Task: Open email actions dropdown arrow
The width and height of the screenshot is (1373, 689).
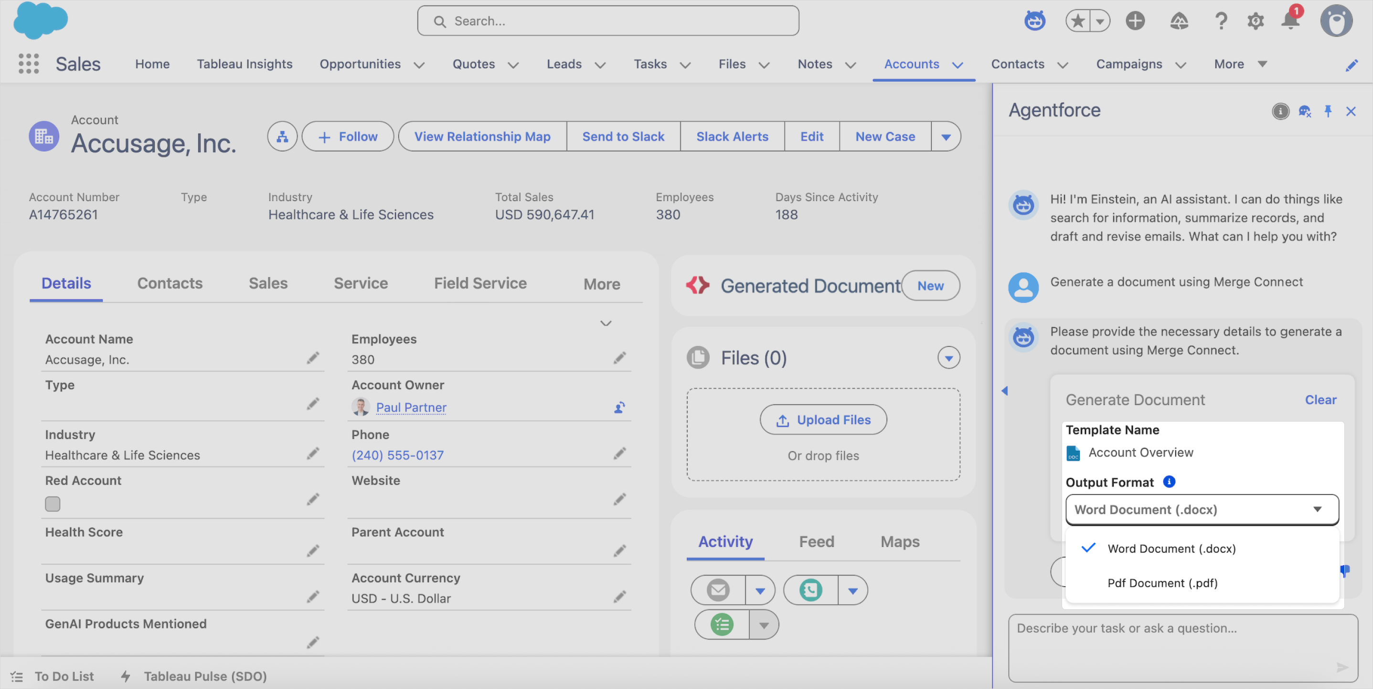Action: [760, 591]
